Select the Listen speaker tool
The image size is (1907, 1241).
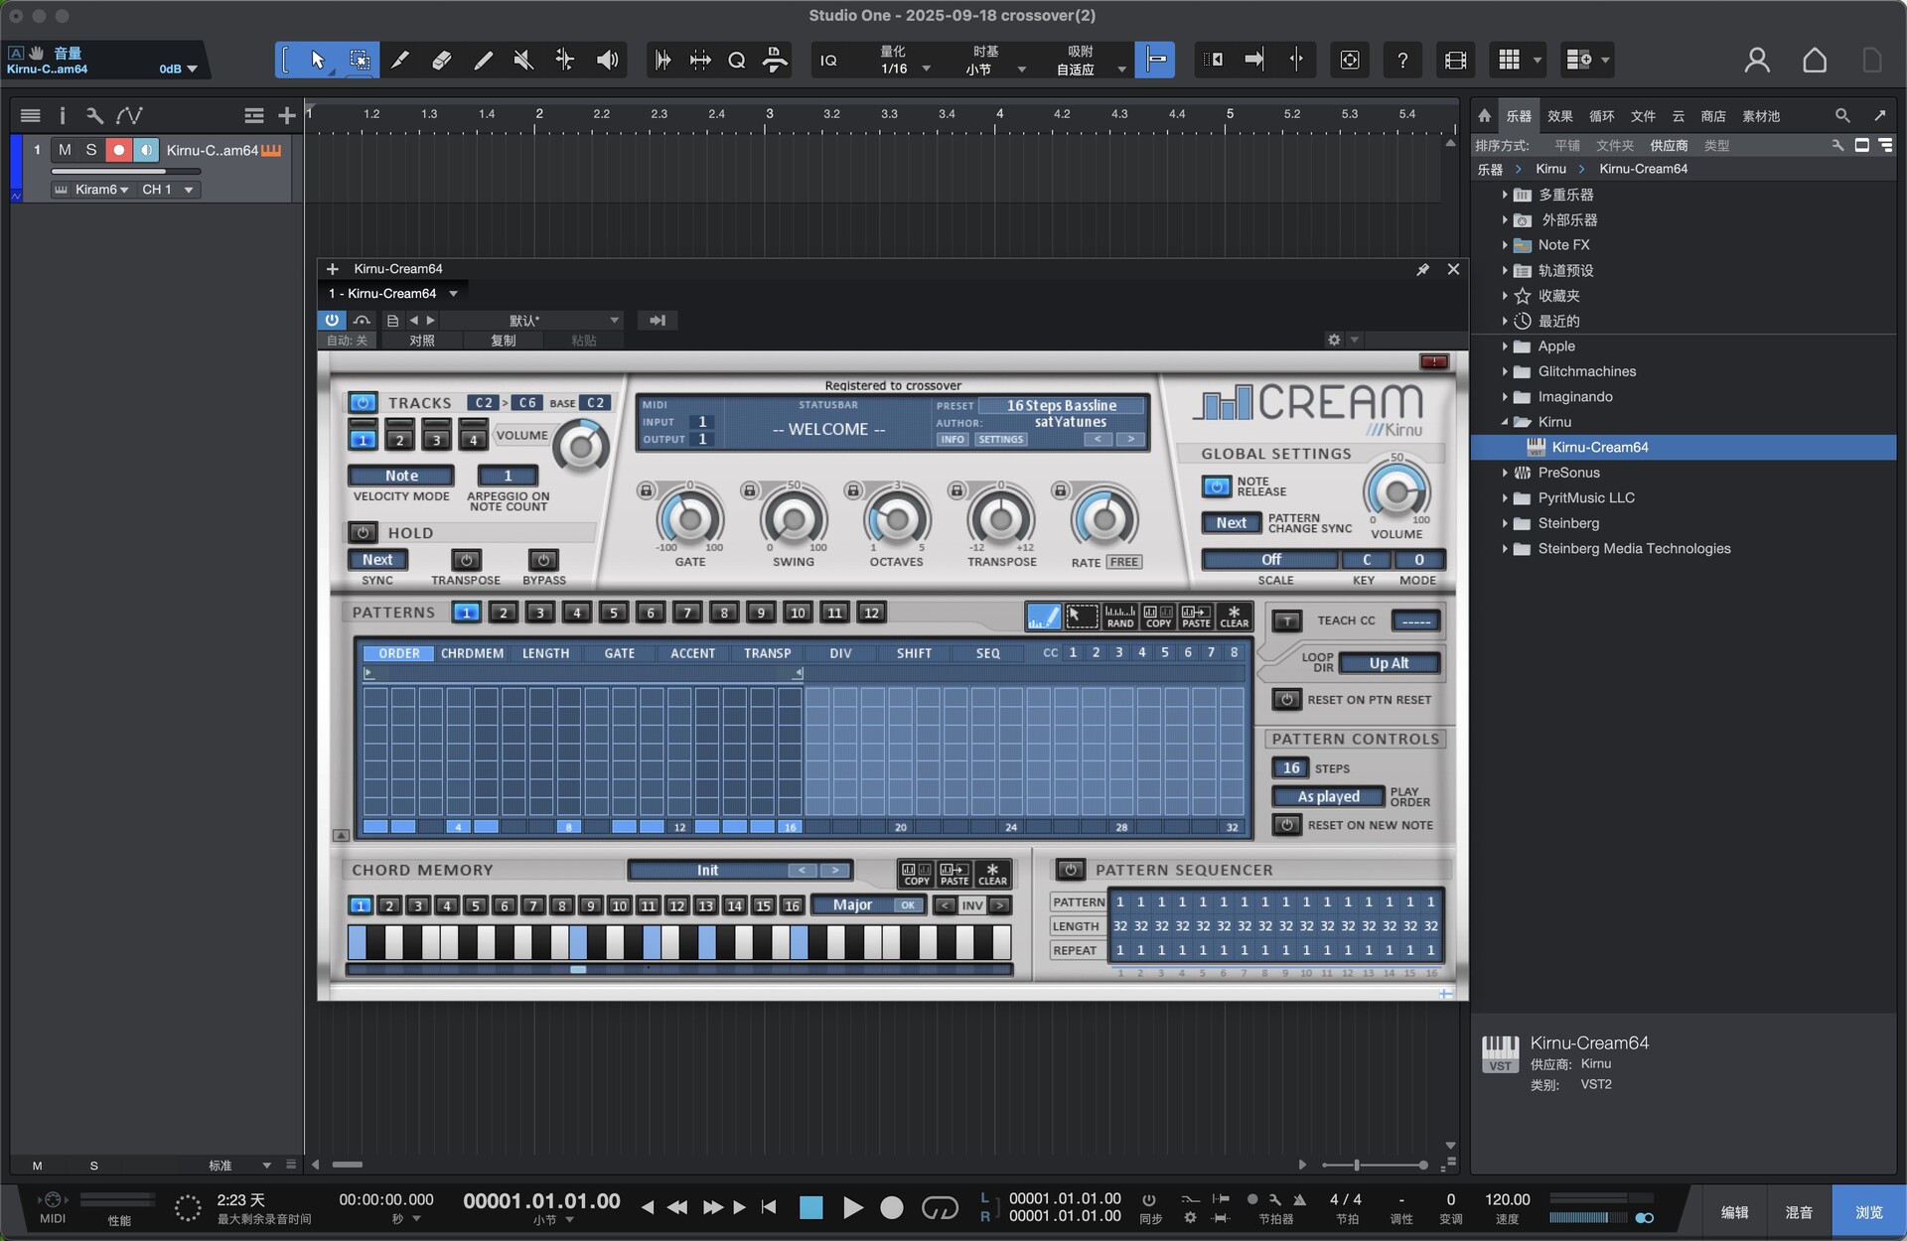point(607,61)
